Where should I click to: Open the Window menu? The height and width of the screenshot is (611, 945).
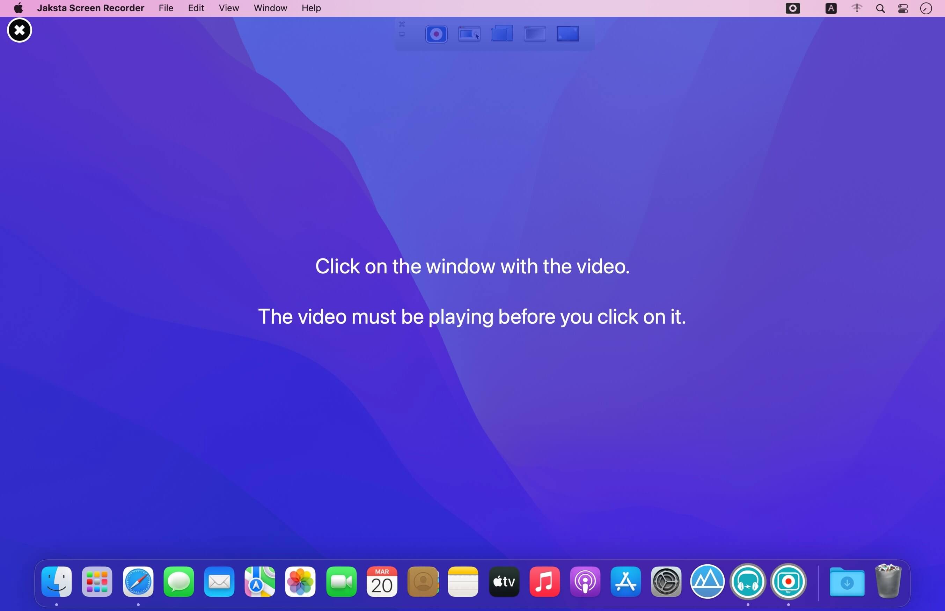pyautogui.click(x=270, y=8)
